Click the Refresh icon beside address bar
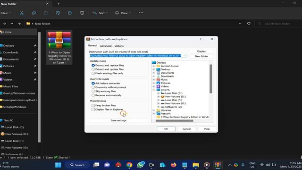 pyautogui.click(x=249, y=24)
